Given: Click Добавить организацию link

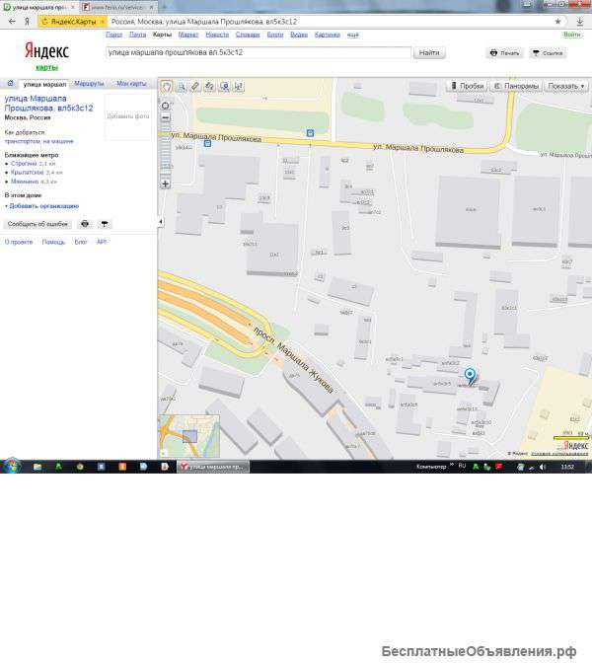Looking at the screenshot, I should 44,206.
